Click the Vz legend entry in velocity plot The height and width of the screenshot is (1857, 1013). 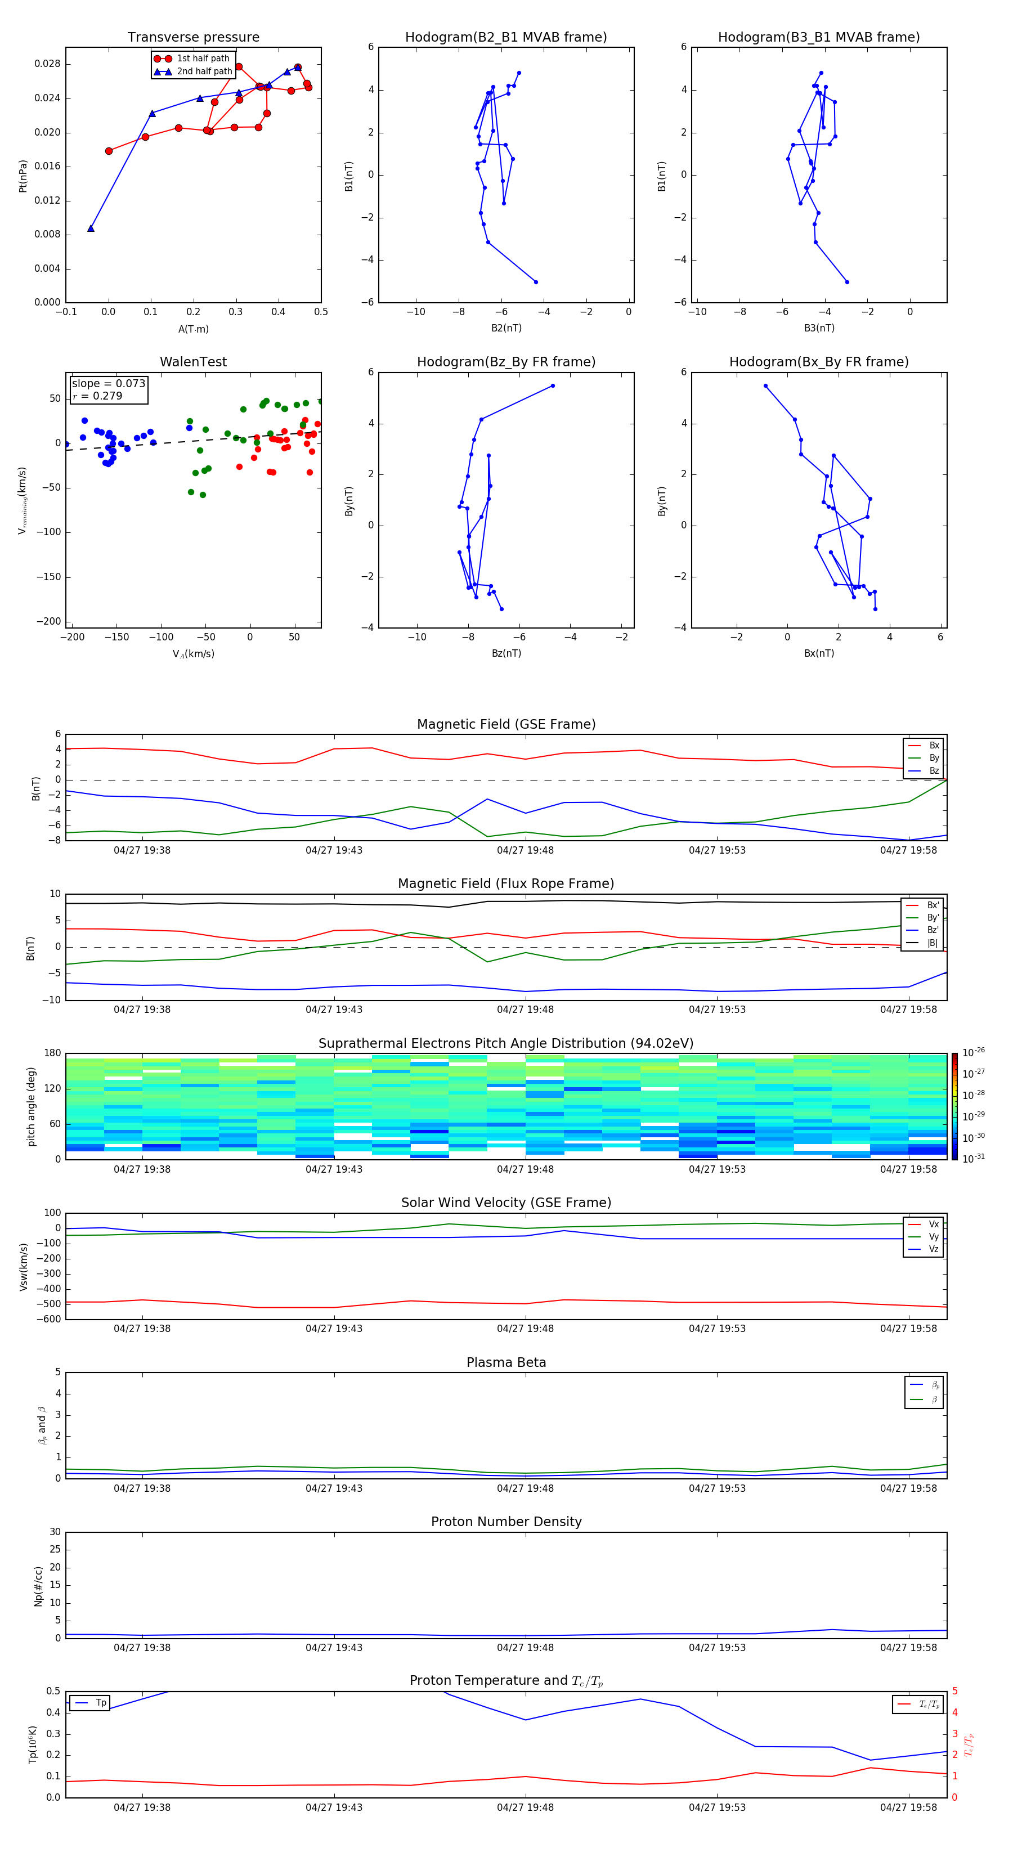tap(924, 1249)
